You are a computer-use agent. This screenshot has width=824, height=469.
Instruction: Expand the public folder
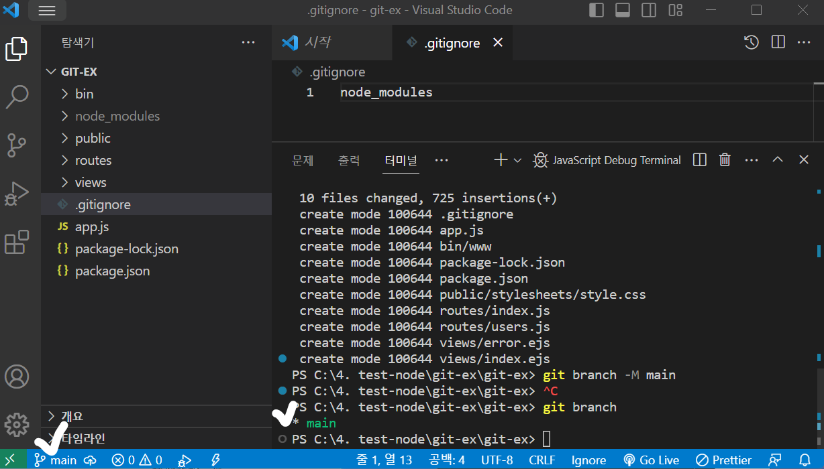click(x=156, y=138)
